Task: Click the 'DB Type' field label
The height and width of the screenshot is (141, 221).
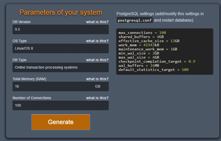Action: [x=19, y=60]
